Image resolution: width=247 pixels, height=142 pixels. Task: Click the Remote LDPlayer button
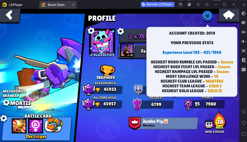pyautogui.click(x=158, y=4)
